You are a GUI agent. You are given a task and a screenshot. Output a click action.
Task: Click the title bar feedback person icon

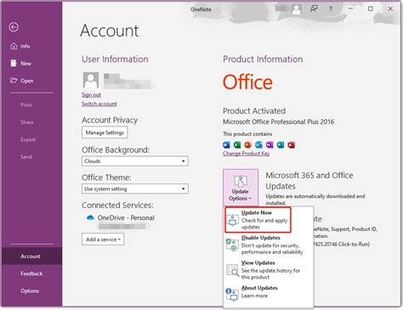(314, 9)
